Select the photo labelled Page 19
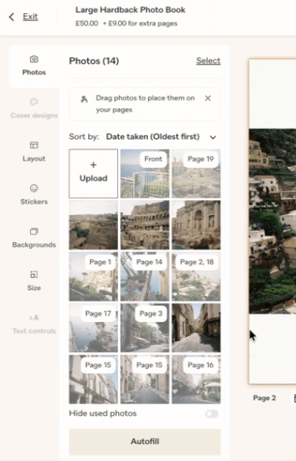This screenshot has width=296, height=461. pyautogui.click(x=196, y=174)
